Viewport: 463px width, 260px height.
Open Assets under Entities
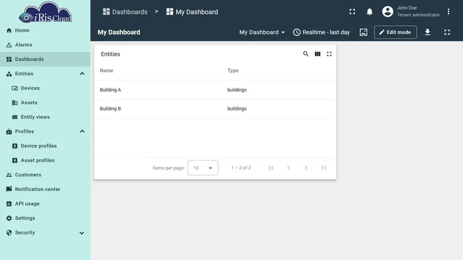(x=45, y=103)
